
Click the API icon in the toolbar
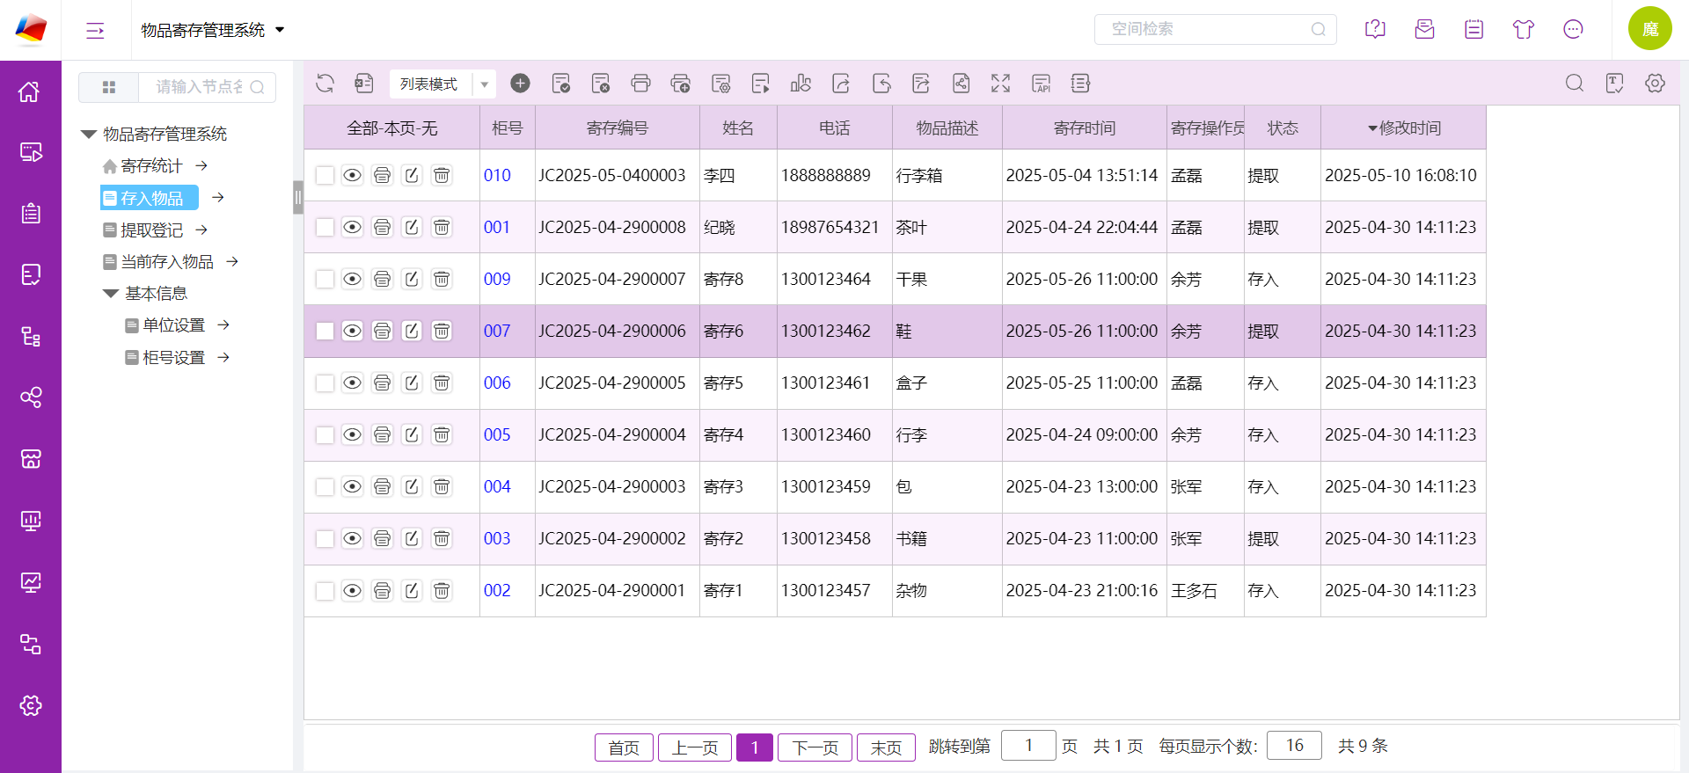[x=1042, y=84]
